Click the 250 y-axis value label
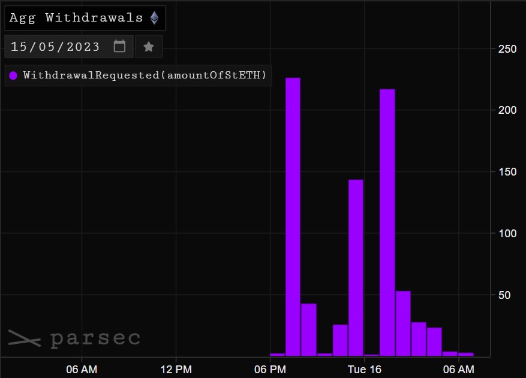 [507, 49]
